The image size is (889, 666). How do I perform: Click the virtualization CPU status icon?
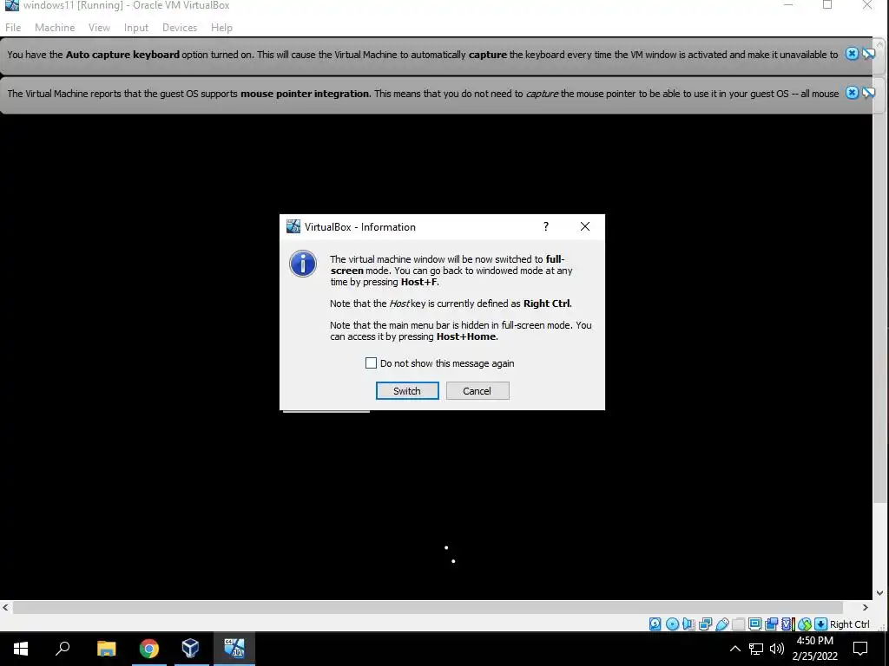pyautogui.click(x=787, y=624)
